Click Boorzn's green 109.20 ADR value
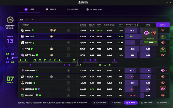 tap(99, 30)
